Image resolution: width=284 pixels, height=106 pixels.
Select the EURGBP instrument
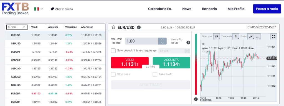pos(55,94)
